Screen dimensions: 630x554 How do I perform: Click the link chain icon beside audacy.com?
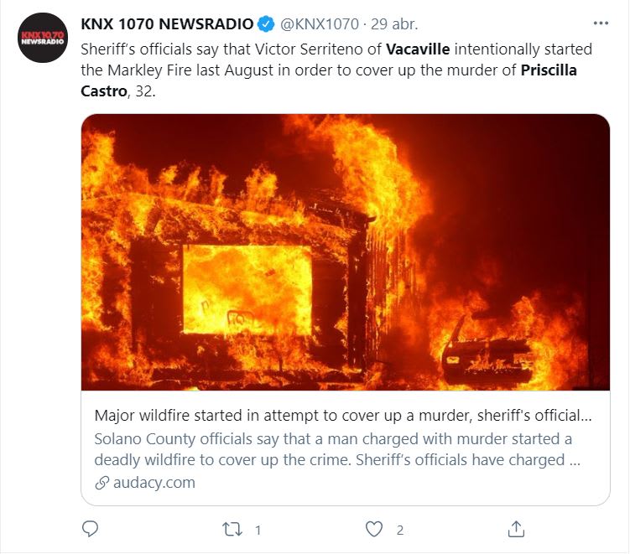102,483
